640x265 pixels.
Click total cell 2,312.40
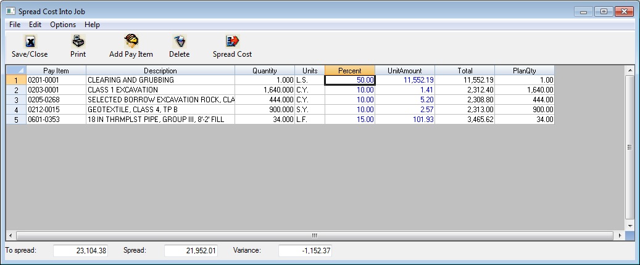pos(465,90)
